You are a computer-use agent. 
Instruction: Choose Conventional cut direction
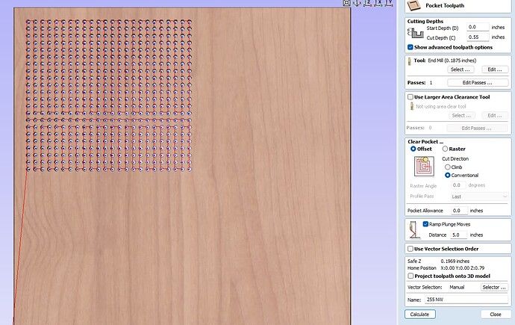pyautogui.click(x=447, y=175)
